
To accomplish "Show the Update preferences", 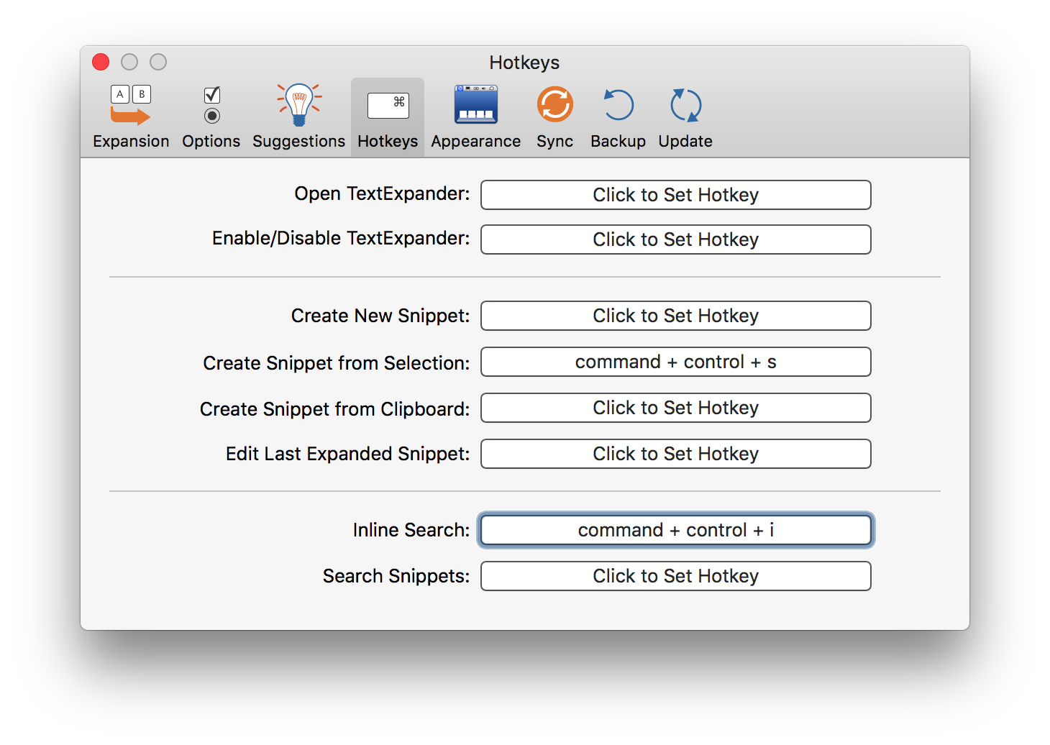I will (685, 116).
